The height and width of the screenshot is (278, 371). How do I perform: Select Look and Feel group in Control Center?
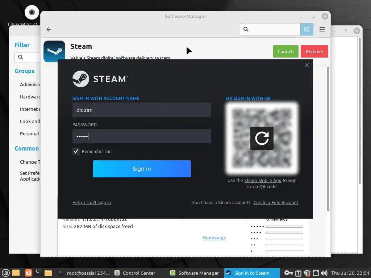pos(30,121)
